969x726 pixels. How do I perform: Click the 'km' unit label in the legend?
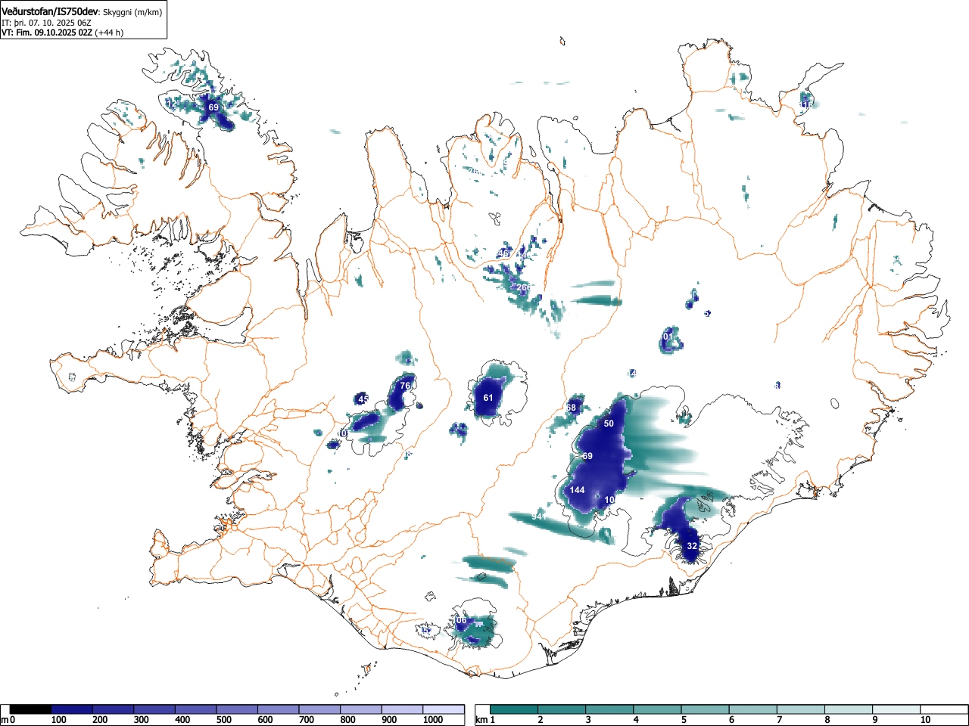pos(481,720)
